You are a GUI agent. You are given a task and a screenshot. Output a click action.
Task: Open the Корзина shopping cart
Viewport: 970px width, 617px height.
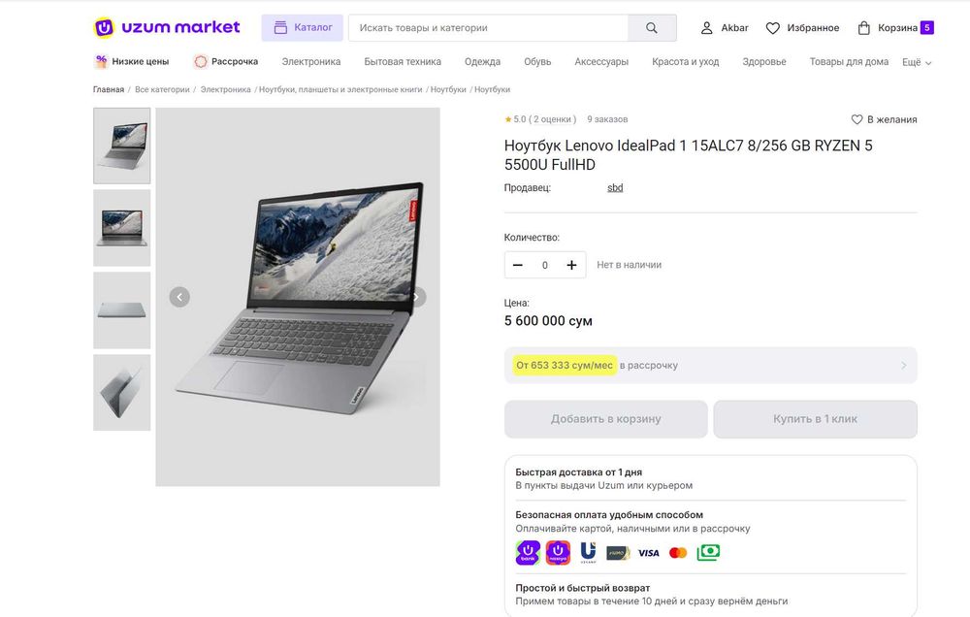[864, 28]
